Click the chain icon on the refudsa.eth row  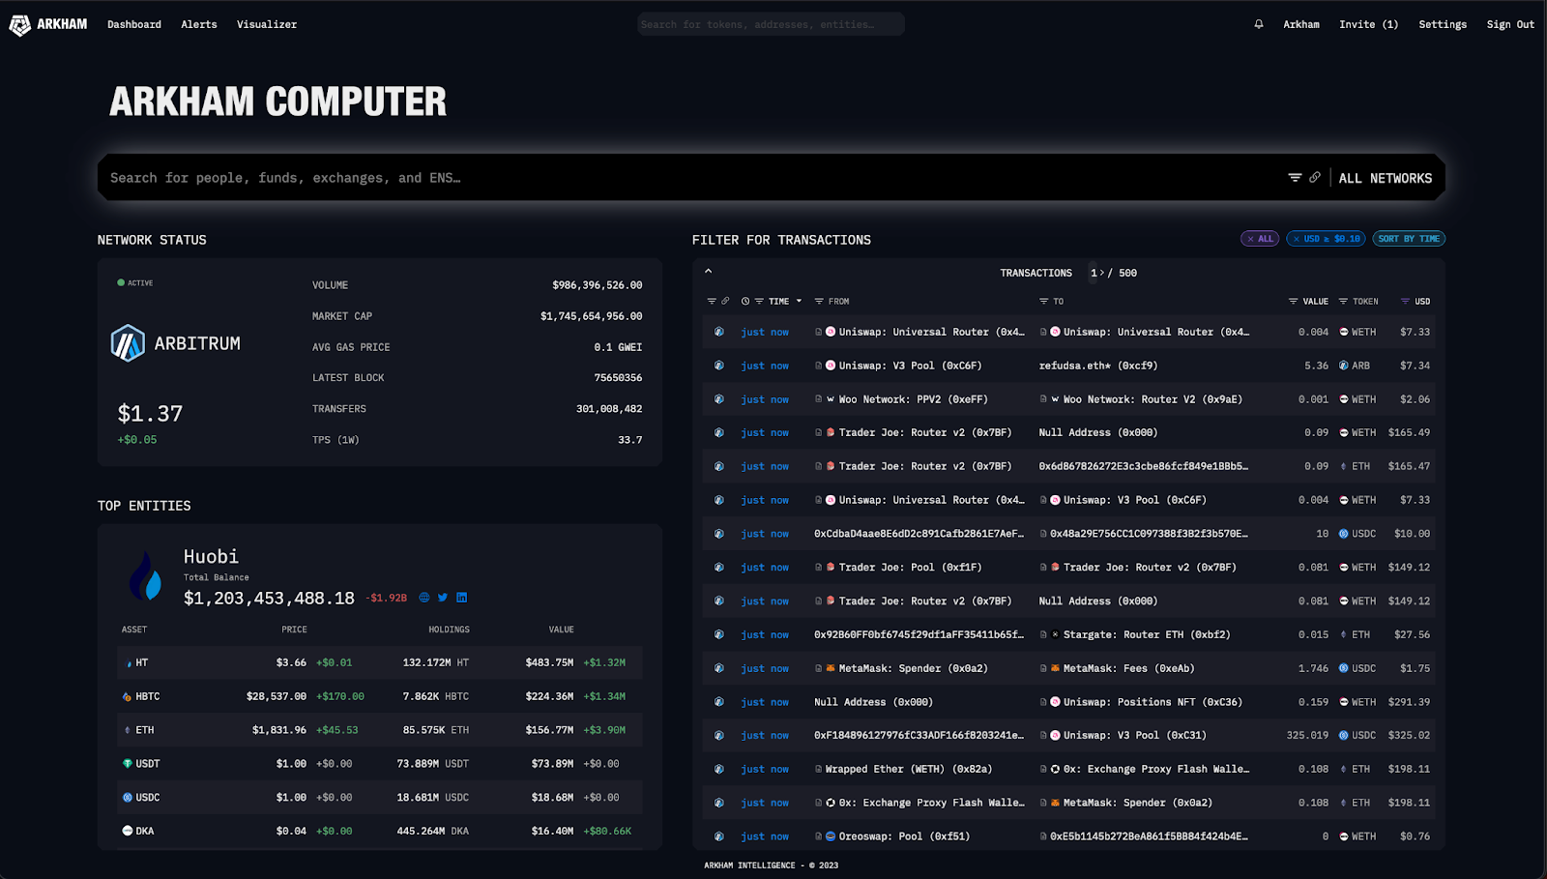coord(719,366)
